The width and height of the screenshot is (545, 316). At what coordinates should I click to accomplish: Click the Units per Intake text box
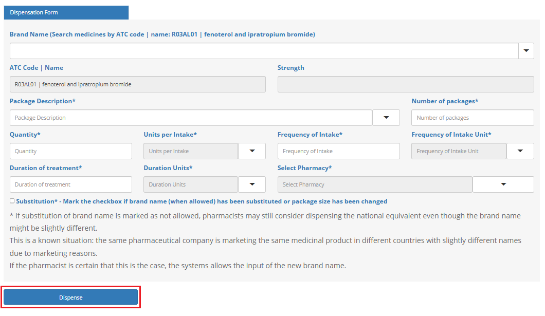[191, 151]
